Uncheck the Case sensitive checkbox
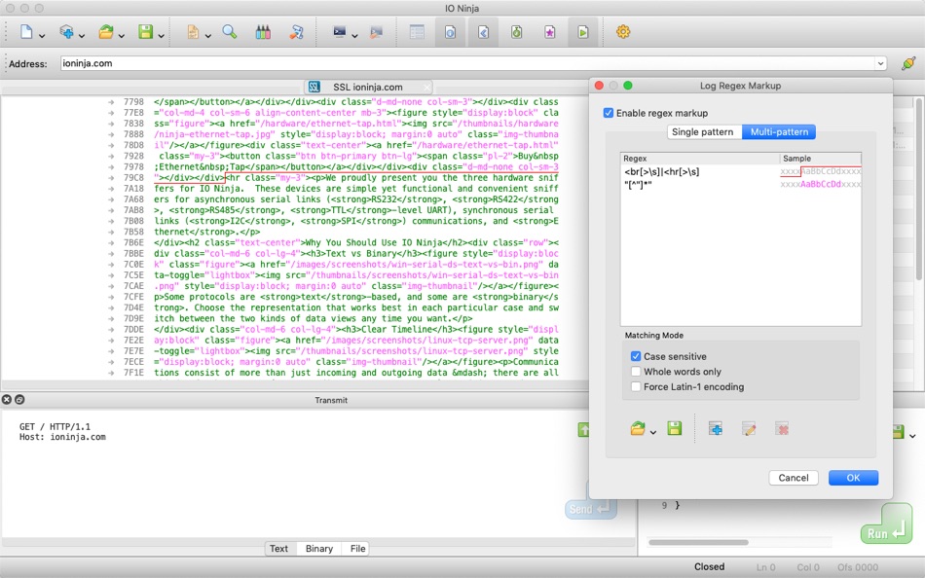Viewport: 925px width, 578px height. [636, 356]
